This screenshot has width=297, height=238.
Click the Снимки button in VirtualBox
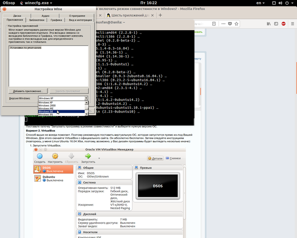coord(173,158)
